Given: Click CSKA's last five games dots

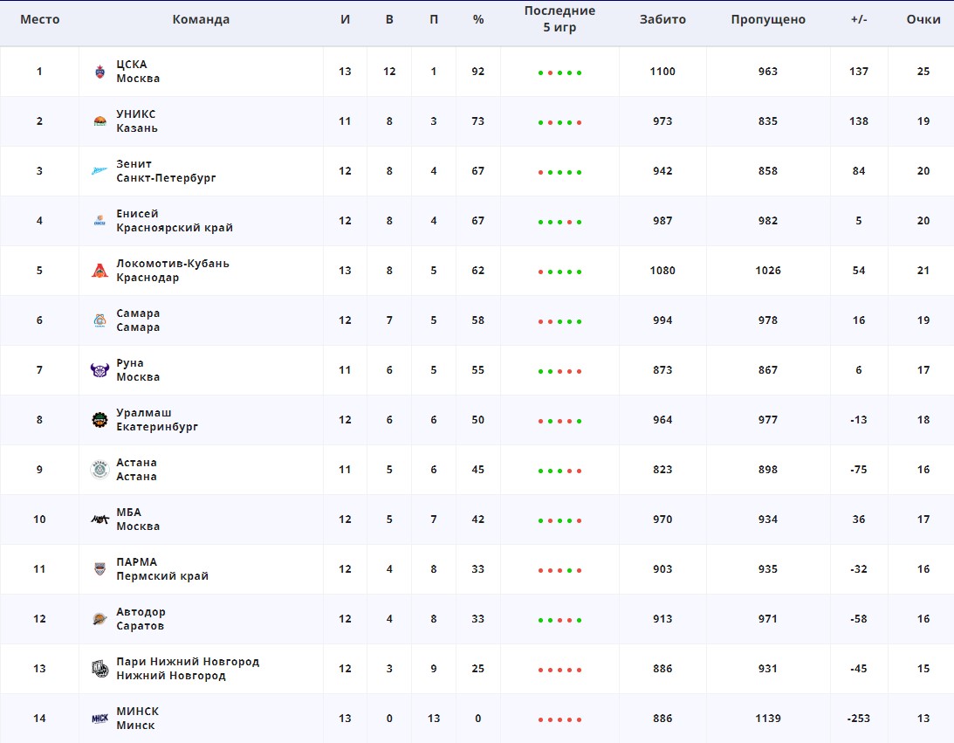Looking at the screenshot, I should coord(559,73).
